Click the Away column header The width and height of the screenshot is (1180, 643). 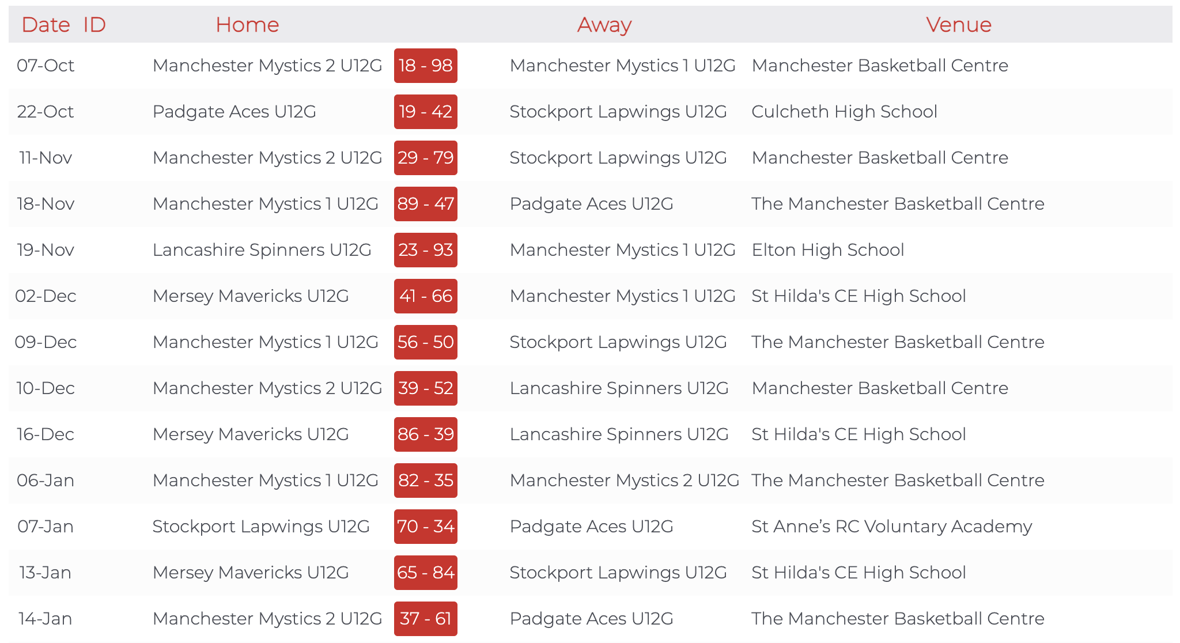(604, 25)
